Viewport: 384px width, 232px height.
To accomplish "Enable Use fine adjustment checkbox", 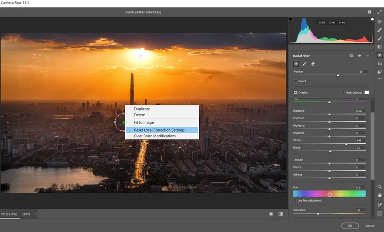I will click(x=295, y=200).
